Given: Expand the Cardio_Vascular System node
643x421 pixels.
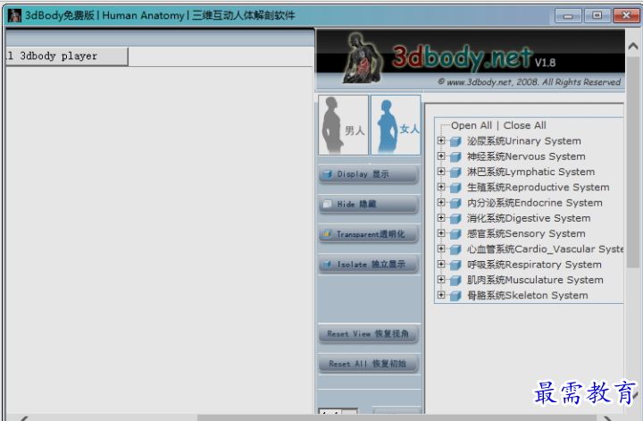Looking at the screenshot, I should click(441, 248).
